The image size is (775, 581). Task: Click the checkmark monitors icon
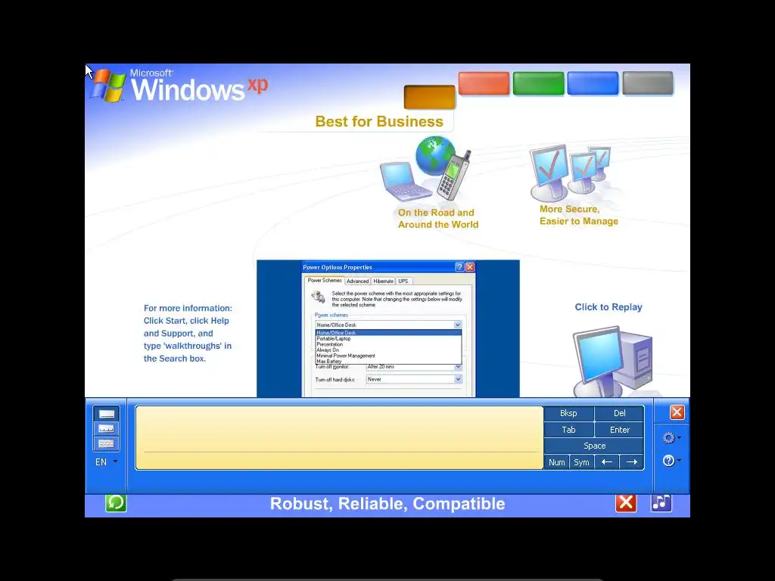click(571, 172)
